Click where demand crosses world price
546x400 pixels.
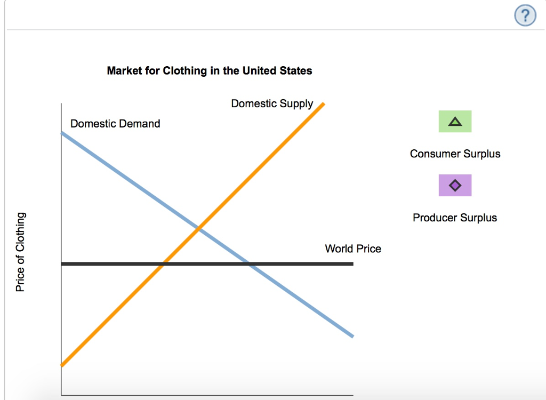click(250, 264)
